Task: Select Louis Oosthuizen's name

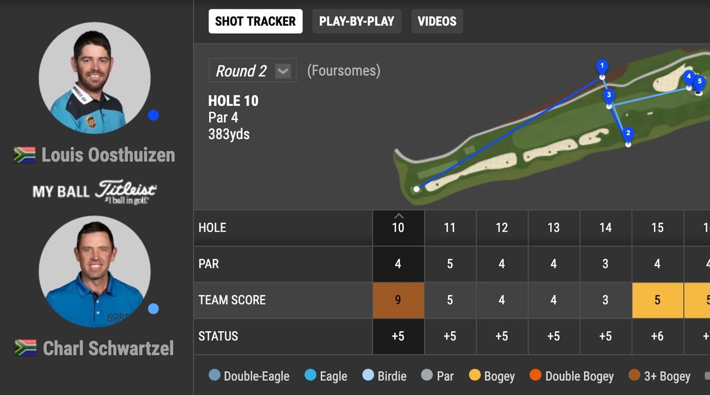Action: click(x=108, y=155)
